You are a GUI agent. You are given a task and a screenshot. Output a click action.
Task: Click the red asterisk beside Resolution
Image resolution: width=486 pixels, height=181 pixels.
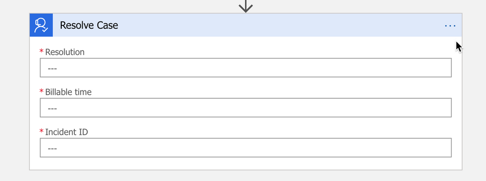pos(41,51)
